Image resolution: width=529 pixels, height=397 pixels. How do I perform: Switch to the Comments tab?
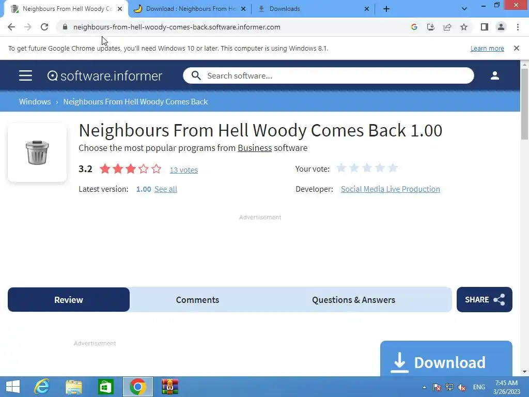(197, 300)
